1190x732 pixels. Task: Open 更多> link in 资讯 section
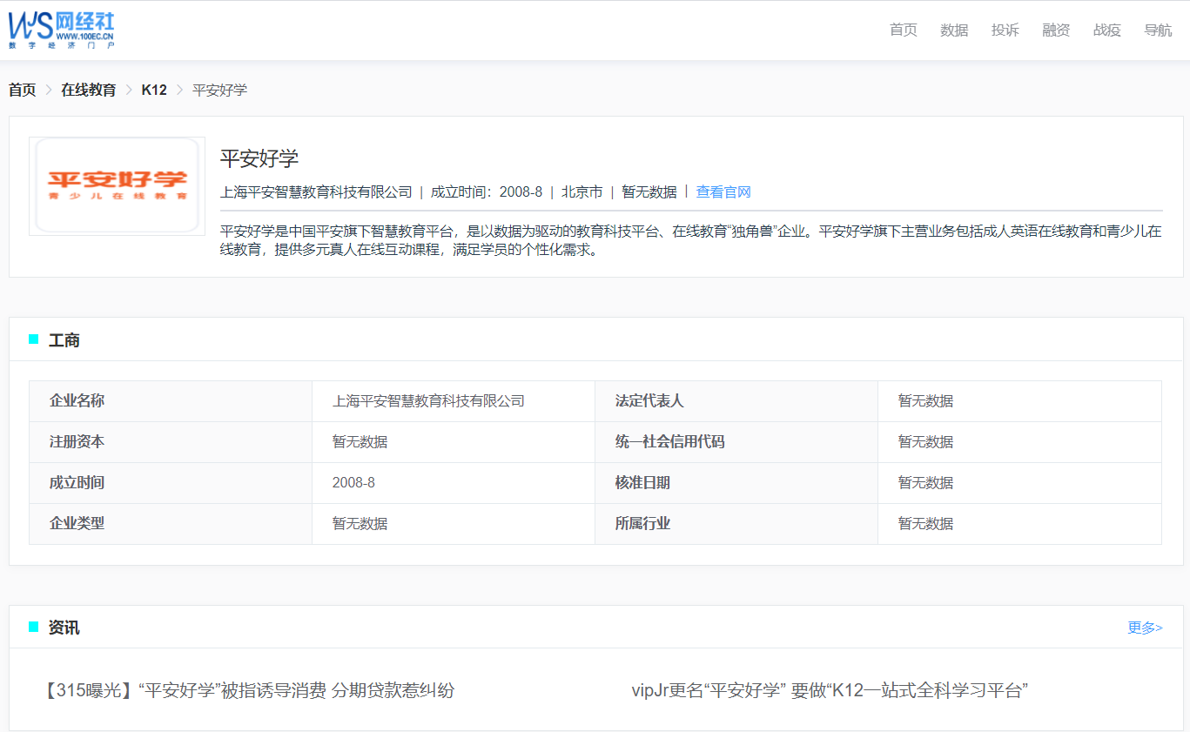(x=1146, y=628)
